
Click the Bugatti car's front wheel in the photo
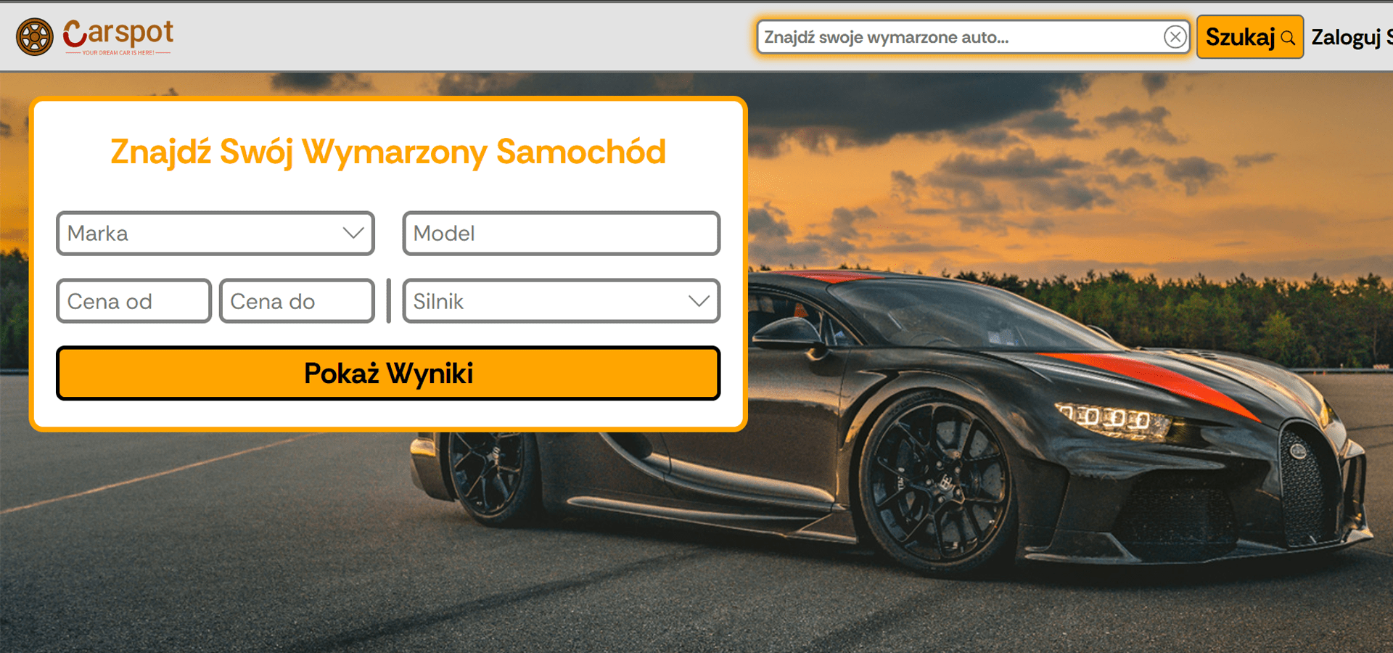click(937, 482)
